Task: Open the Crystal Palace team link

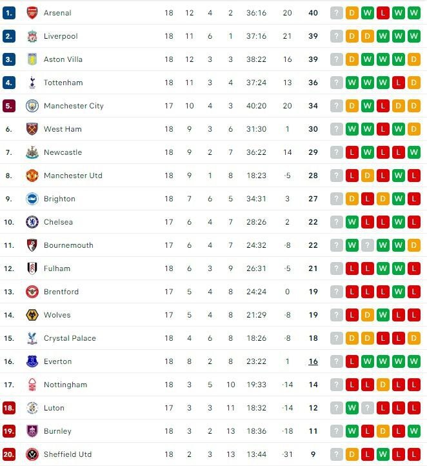Action: coord(70,338)
